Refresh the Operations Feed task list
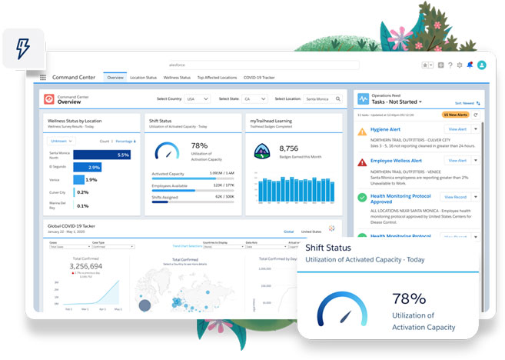505x360 pixels. point(475,115)
